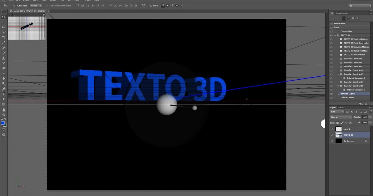Image resolution: width=373 pixels, height=196 pixels.
Task: Filter 3D panel by lights
Action: point(358,19)
